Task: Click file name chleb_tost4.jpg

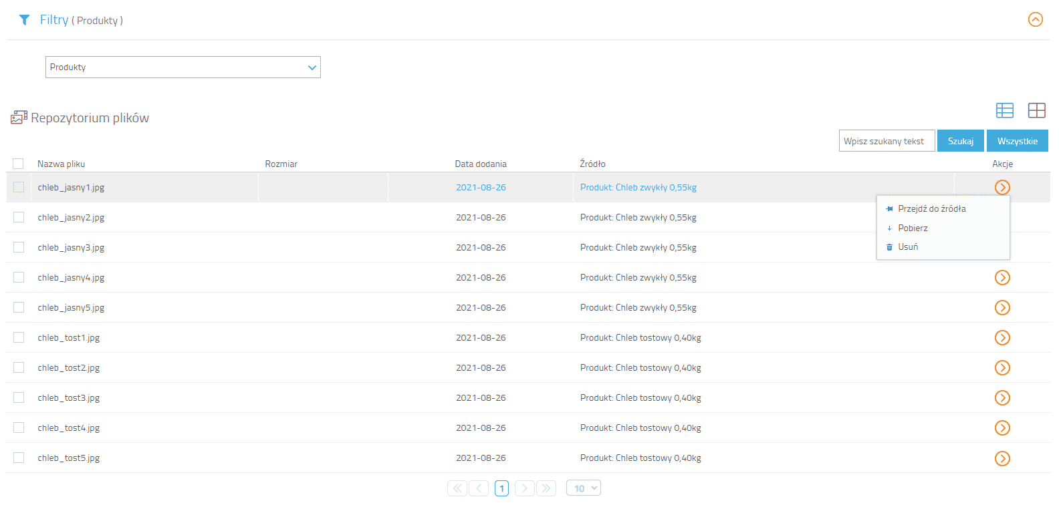Action: click(x=69, y=428)
